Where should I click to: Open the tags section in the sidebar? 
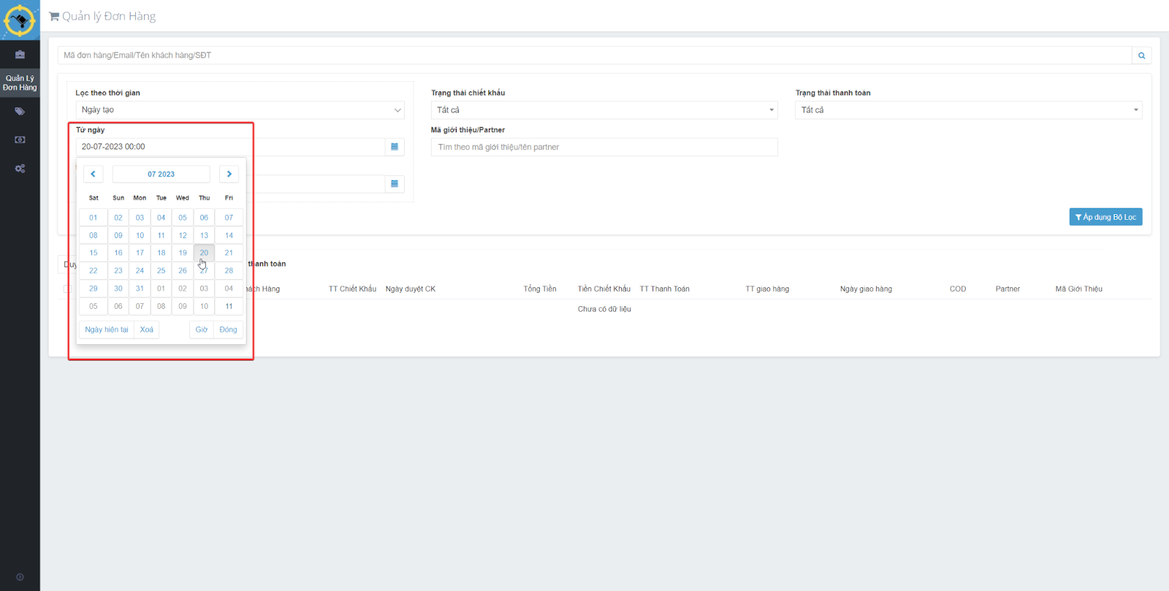click(x=20, y=112)
